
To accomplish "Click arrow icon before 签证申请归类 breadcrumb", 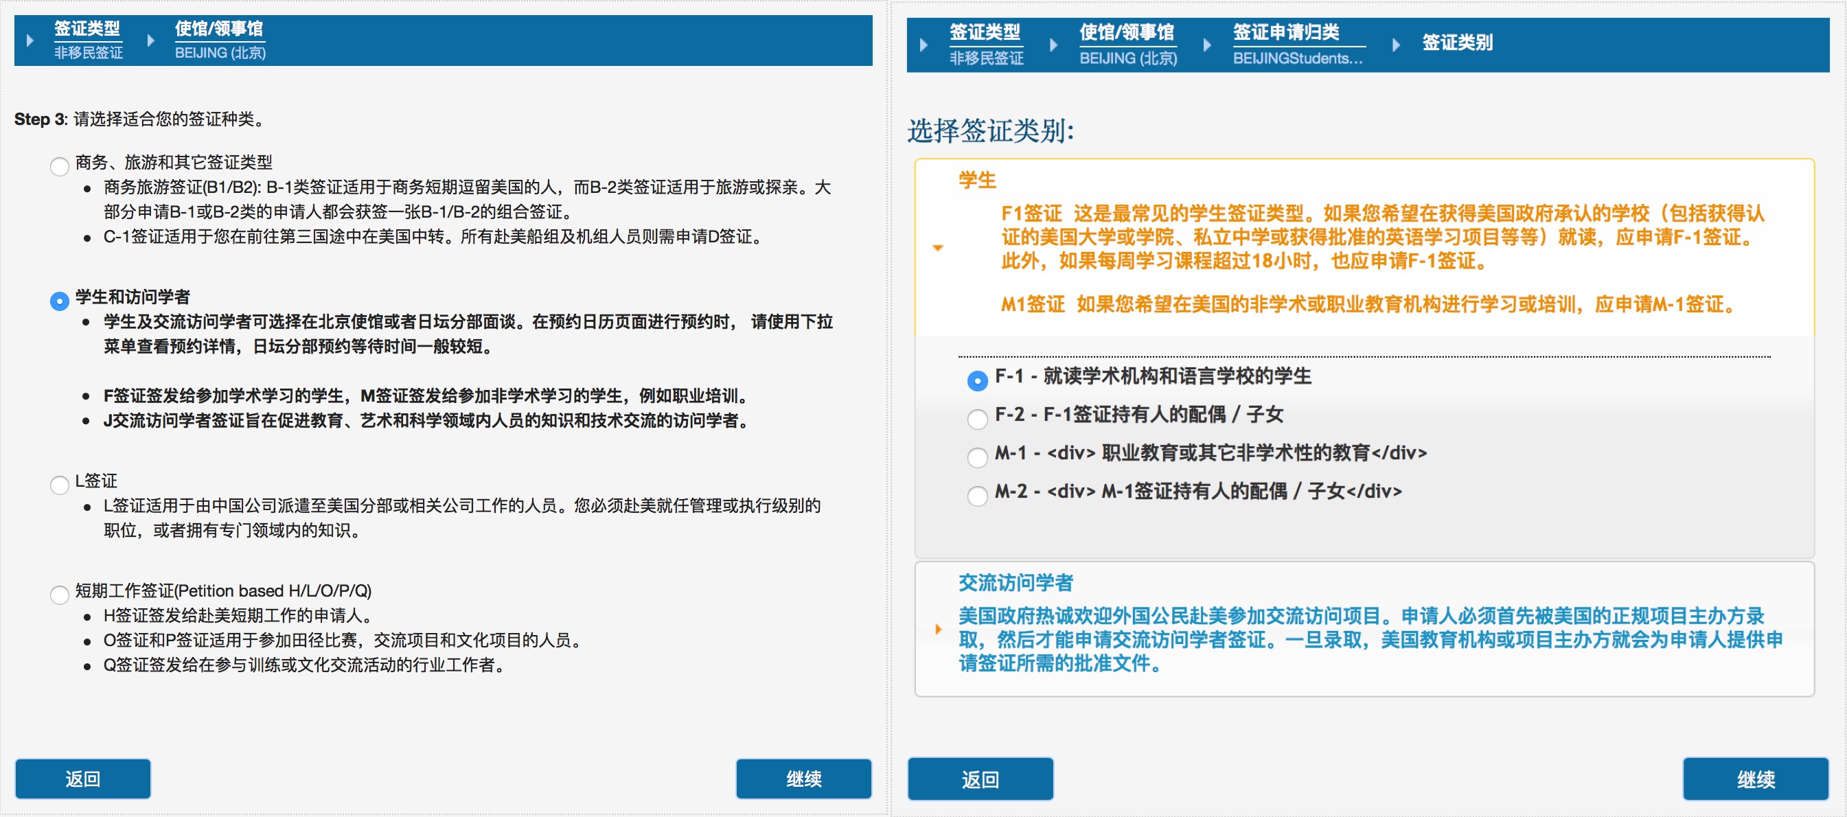I will [x=1208, y=45].
